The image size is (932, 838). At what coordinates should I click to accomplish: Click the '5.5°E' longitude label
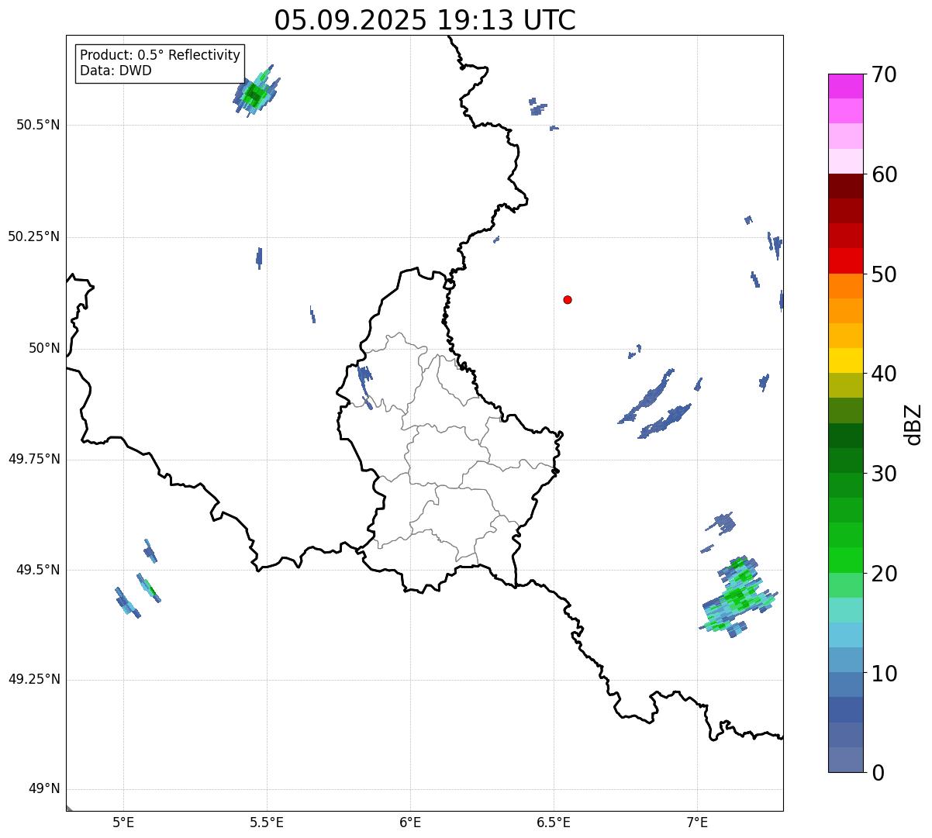coord(267,822)
